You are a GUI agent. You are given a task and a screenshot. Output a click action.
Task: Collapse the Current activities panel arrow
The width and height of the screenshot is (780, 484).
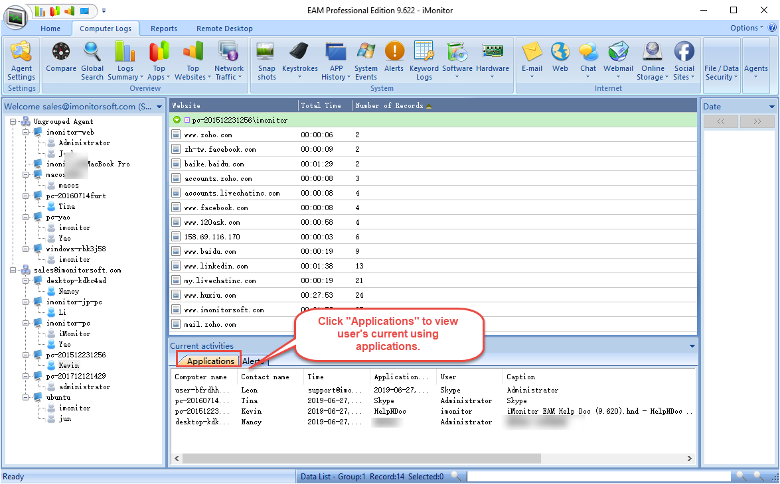[692, 346]
